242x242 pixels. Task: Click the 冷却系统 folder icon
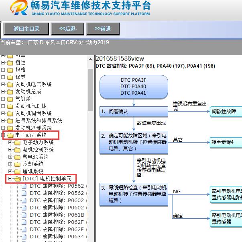[17, 164]
